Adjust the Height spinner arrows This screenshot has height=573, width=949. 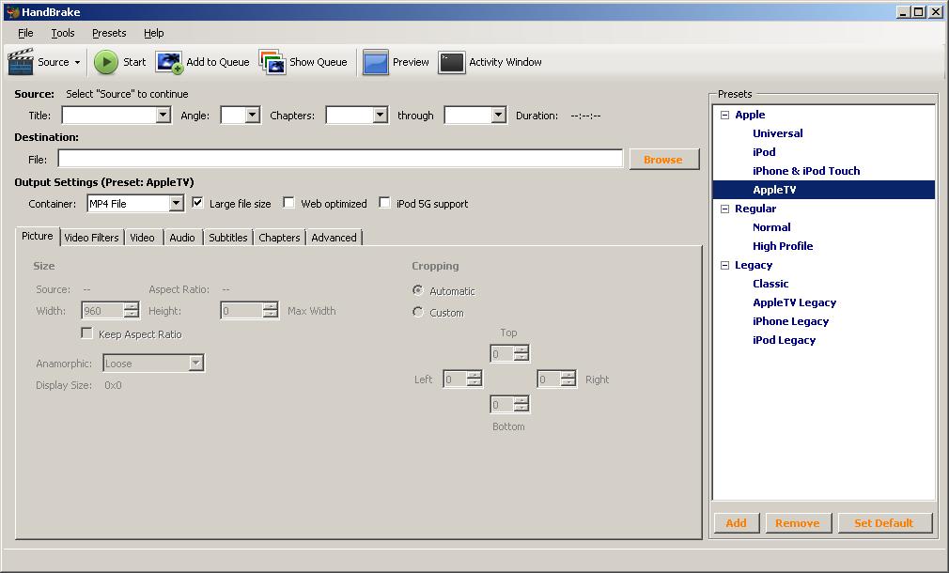(271, 311)
